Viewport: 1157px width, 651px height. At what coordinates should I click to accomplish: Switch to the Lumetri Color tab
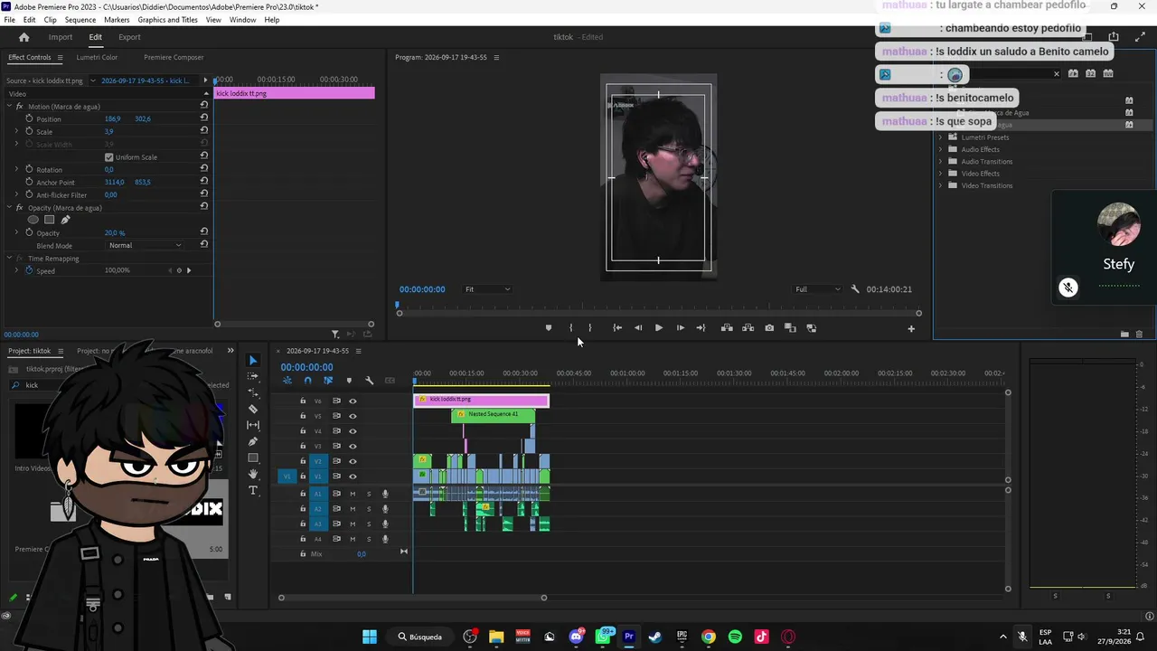(97, 57)
